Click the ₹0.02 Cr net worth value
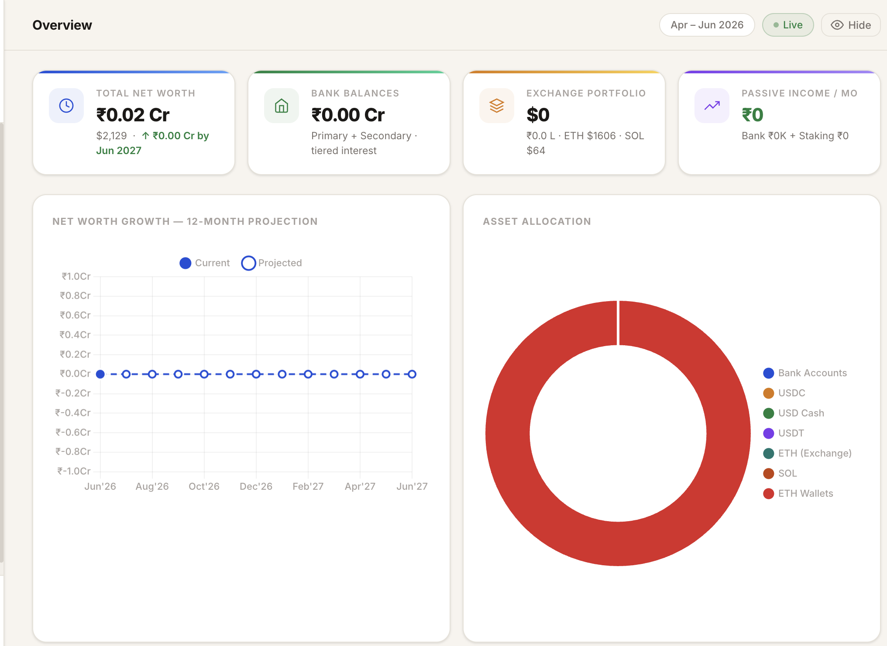887x646 pixels. coord(133,115)
